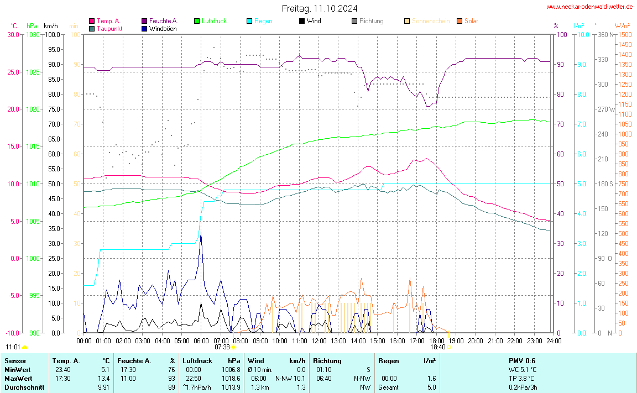The image size is (637, 393).
Task: Select the black Wind legend square
Action: (x=301, y=21)
